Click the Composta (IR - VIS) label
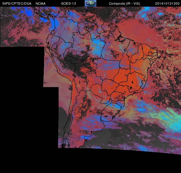This screenshot has height=173, width=181. click(x=124, y=3)
